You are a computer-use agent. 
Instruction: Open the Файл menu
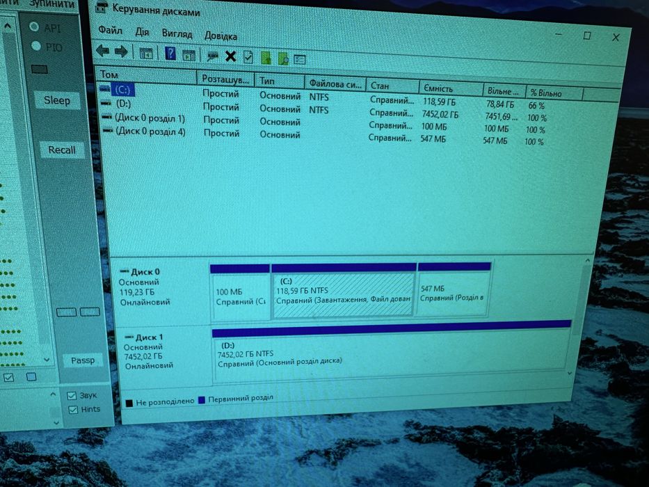pyautogui.click(x=110, y=30)
